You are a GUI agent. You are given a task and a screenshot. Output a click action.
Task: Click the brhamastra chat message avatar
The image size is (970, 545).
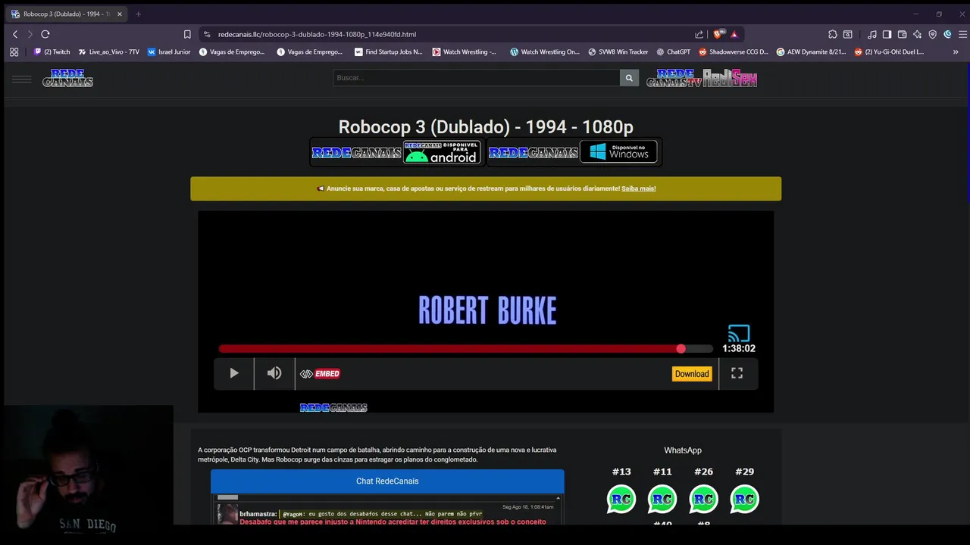tap(227, 514)
